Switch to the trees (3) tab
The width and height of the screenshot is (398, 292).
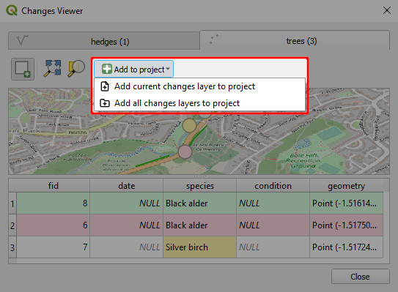click(x=295, y=40)
